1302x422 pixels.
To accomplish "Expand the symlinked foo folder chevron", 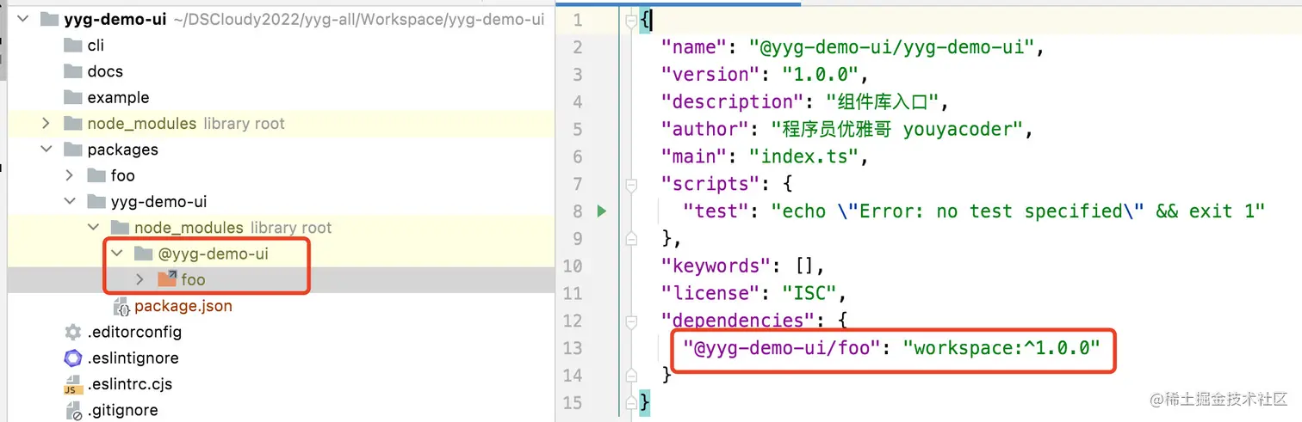I will point(140,279).
